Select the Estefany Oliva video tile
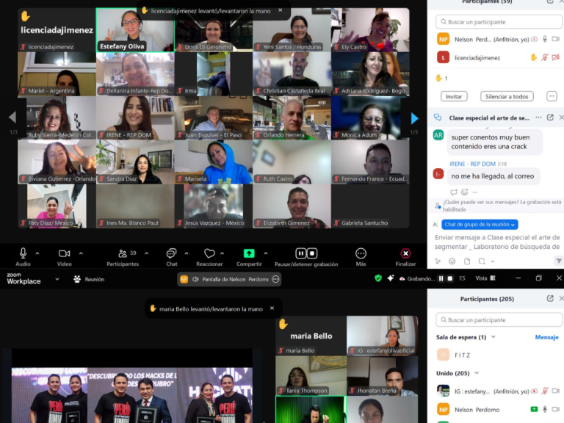564x423 pixels. pyautogui.click(x=135, y=30)
